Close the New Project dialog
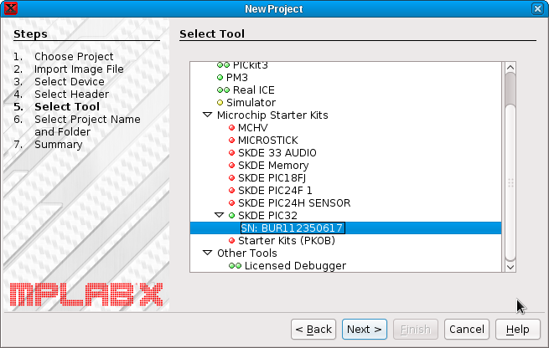Image resolution: width=549 pixels, height=348 pixels. 537,8
